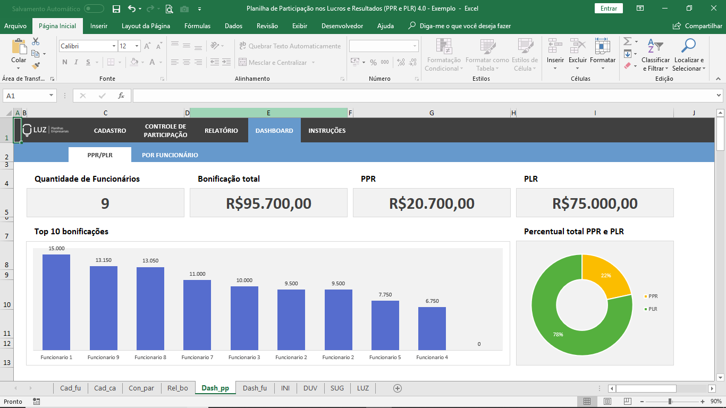Open the Calibri font name dropdown

click(x=114, y=46)
